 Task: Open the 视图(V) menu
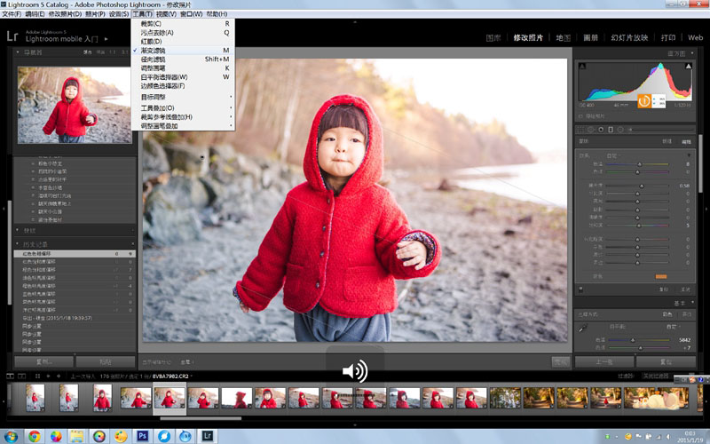(x=166, y=14)
